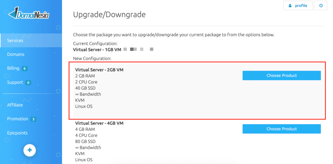
Task: Click the Upgrade/Downgrade page heading
Action: (x=109, y=15)
